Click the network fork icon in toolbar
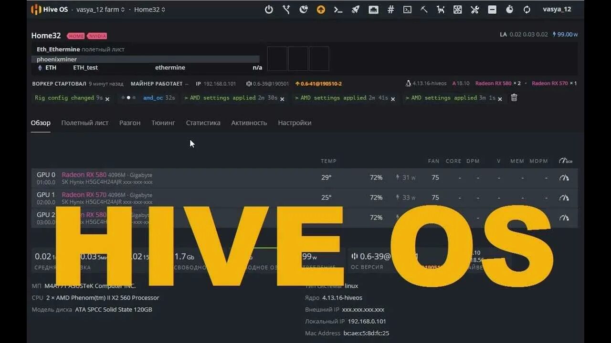 coord(286,10)
